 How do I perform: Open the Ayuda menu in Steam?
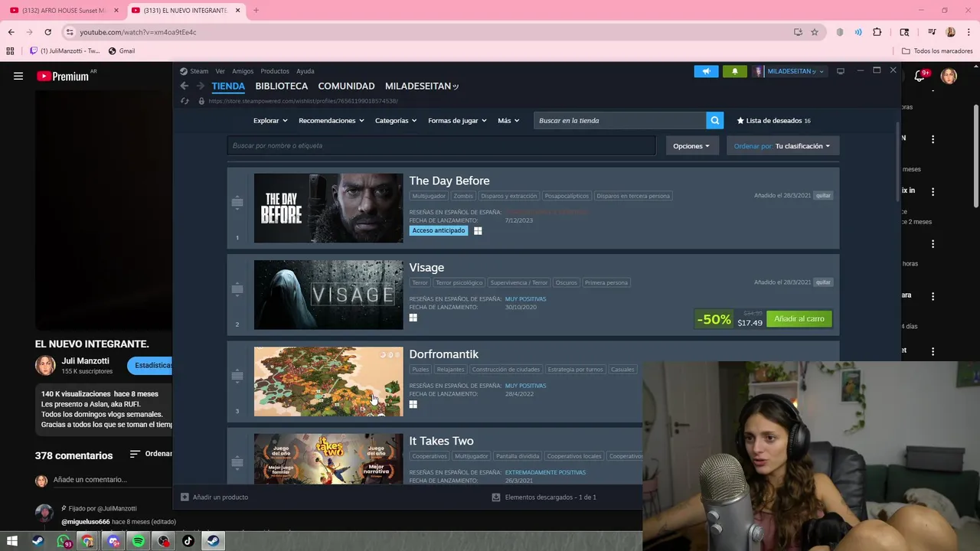point(305,71)
